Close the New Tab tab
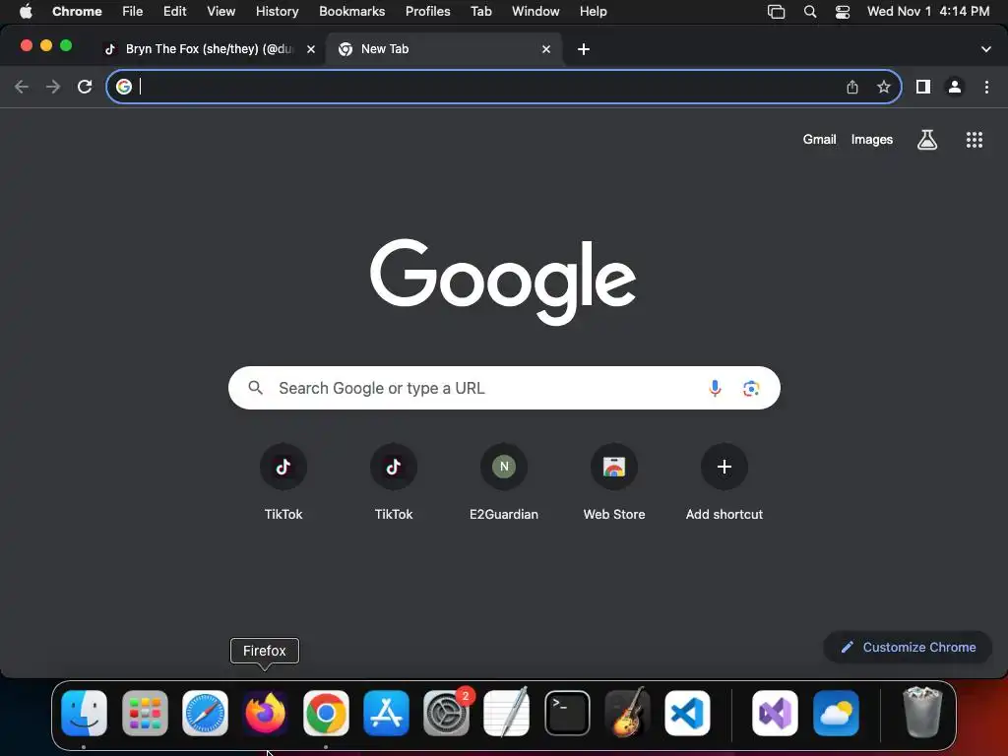Viewport: 1008px width, 756px height. point(546,49)
